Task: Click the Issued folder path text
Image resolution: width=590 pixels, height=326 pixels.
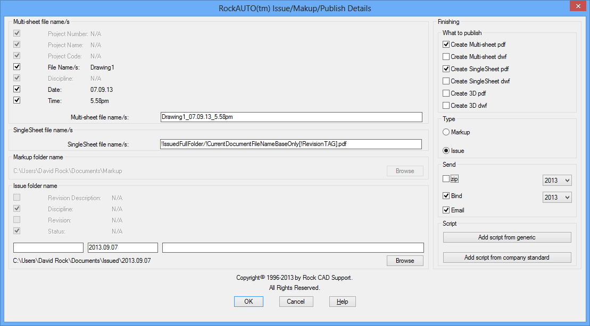Action: [82, 261]
